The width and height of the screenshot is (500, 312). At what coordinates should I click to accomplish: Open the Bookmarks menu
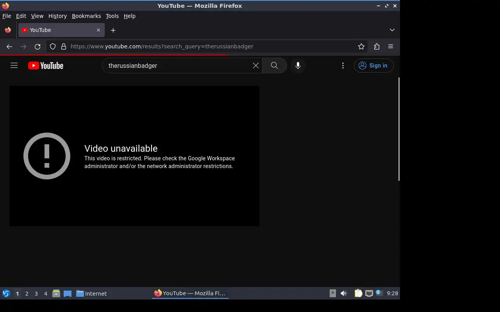[x=86, y=16]
